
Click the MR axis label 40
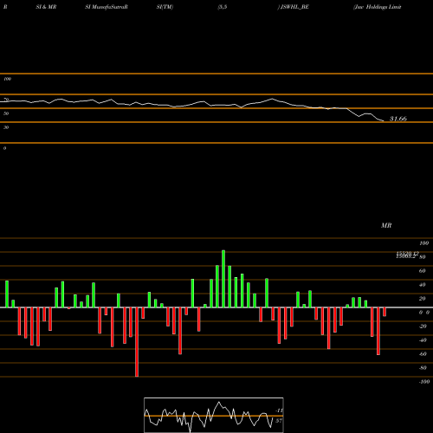point(422,285)
